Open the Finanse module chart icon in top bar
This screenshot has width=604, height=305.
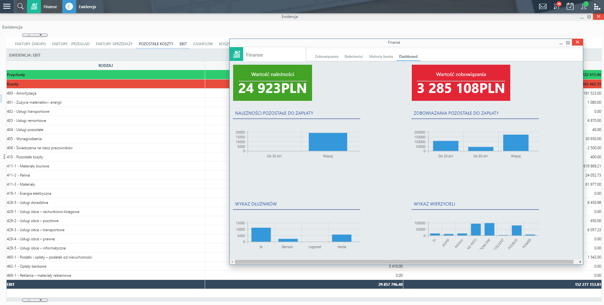(x=34, y=7)
